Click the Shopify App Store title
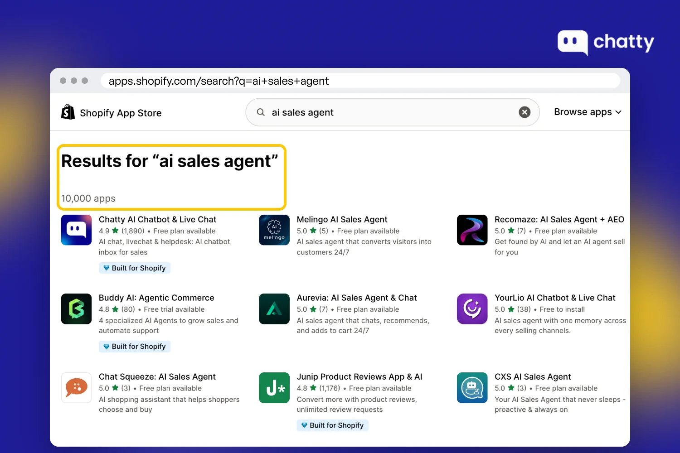This screenshot has width=680, height=453. tap(121, 113)
